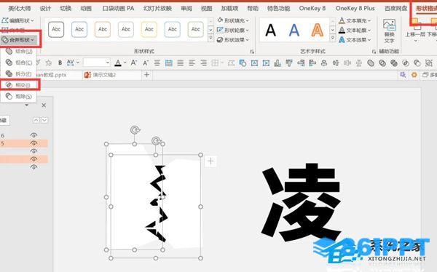Click the text box icon in toolbar
437x272 pixels.
point(254,63)
